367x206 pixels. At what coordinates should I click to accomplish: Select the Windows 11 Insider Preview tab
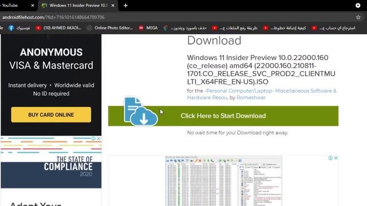[78, 5]
